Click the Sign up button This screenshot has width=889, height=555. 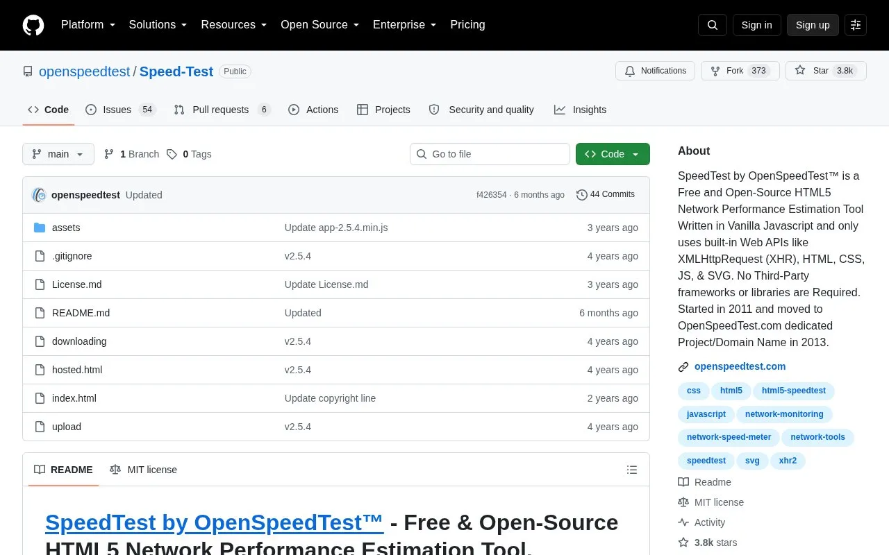point(813,25)
